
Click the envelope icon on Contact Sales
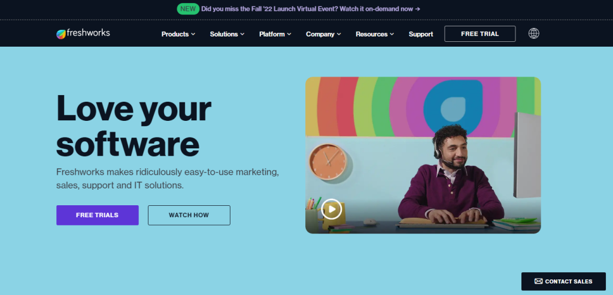[x=538, y=281]
